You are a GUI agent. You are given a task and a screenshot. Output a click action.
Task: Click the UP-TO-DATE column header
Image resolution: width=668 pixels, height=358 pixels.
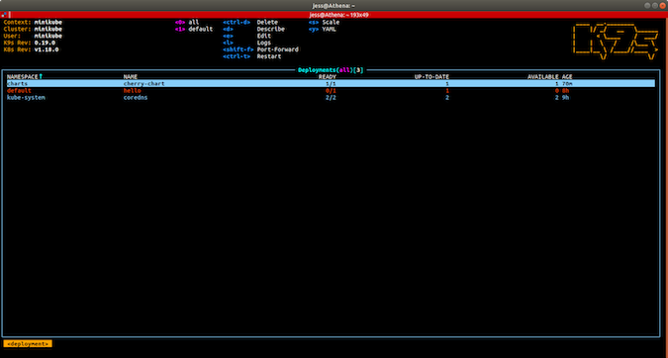coord(431,76)
